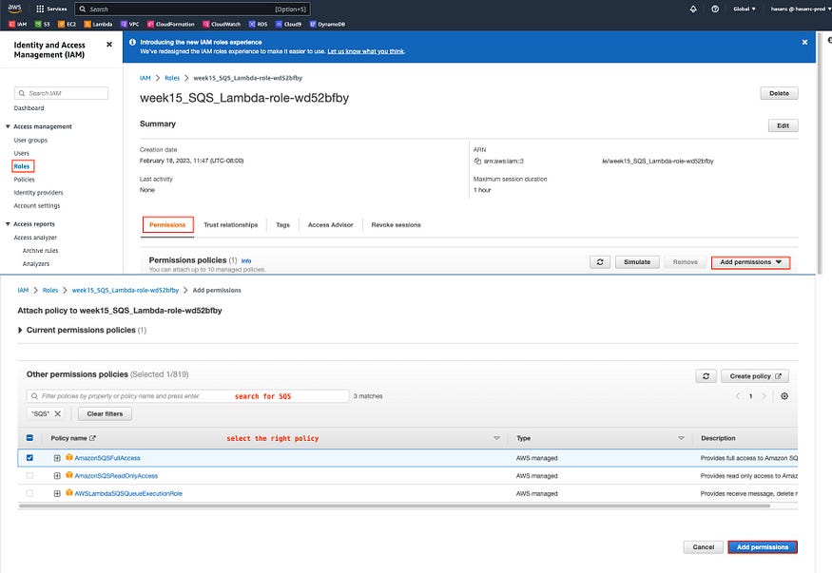Image resolution: width=832 pixels, height=573 pixels.
Task: Refresh the other permissions policies table
Action: (x=706, y=375)
